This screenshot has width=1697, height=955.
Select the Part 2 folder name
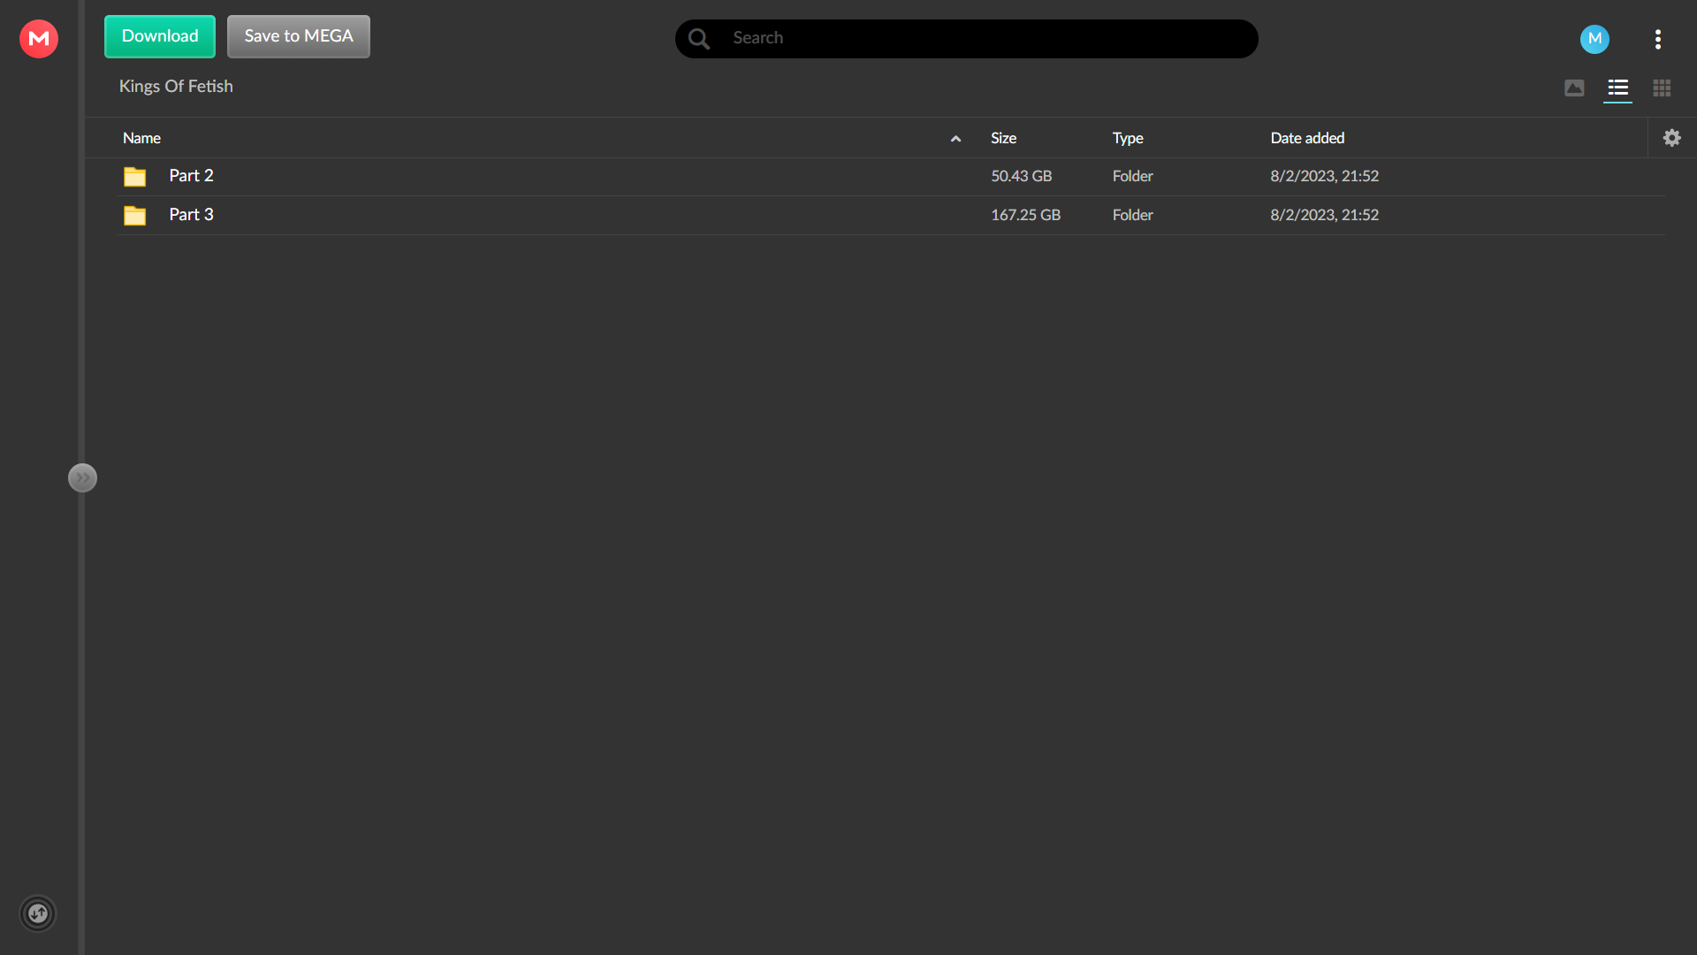[191, 176]
